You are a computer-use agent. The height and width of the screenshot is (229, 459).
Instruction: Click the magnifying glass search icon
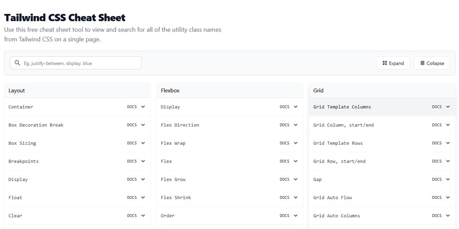tap(17, 63)
